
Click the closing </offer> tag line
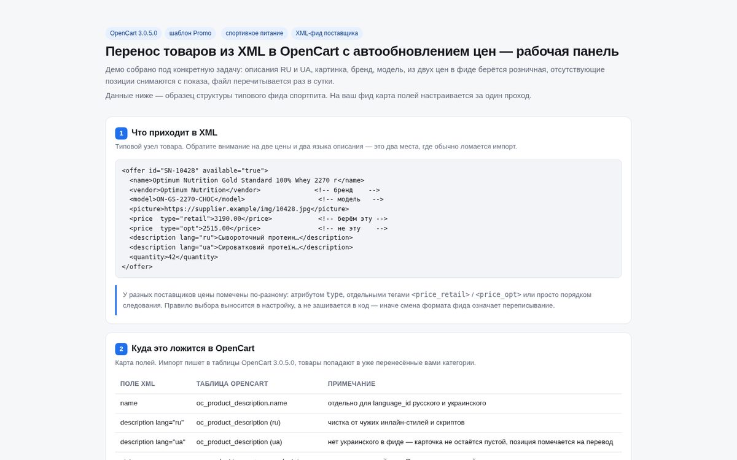point(137,266)
